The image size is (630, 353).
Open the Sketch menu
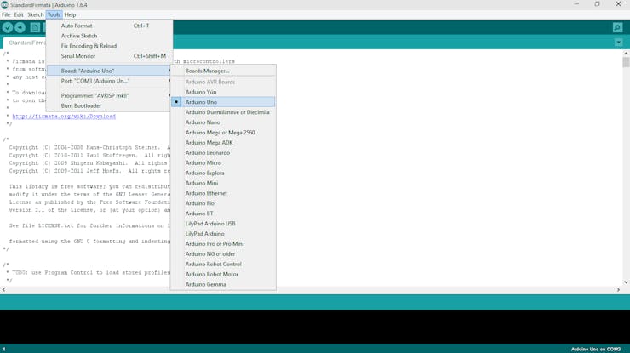[35, 14]
